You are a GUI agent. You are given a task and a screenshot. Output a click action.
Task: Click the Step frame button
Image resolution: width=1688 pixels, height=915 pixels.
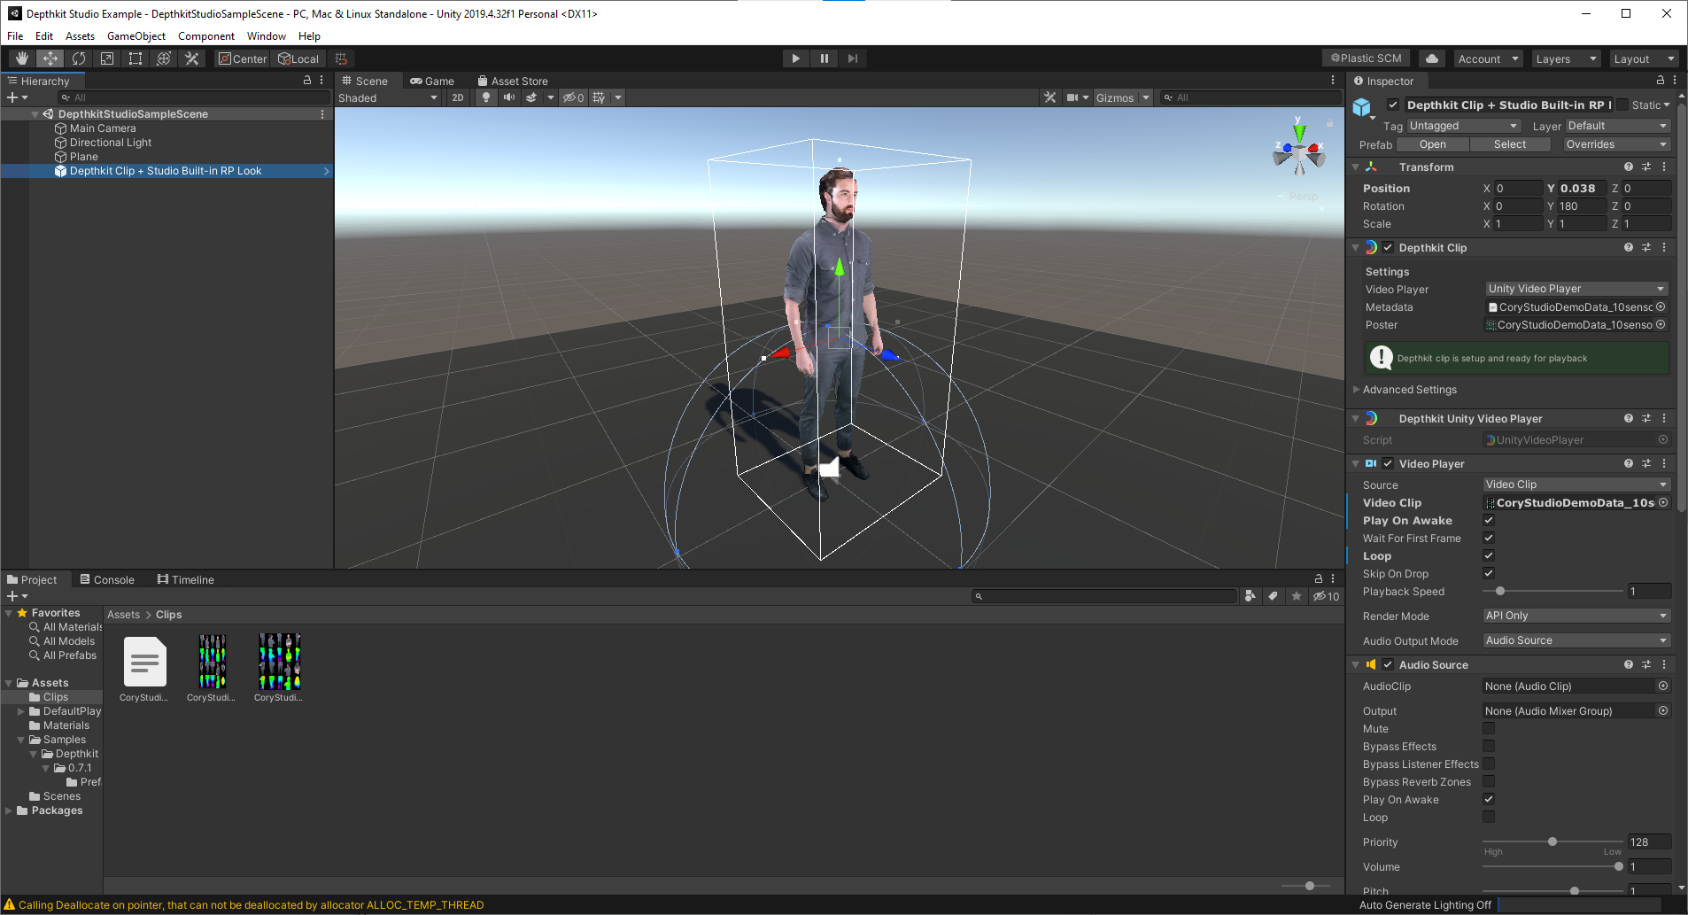coord(853,58)
